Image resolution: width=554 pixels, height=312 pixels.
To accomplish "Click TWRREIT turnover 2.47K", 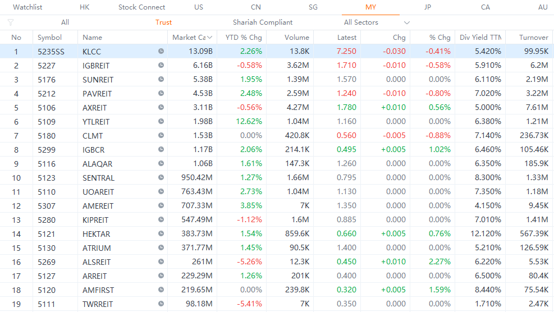I will pos(538,304).
